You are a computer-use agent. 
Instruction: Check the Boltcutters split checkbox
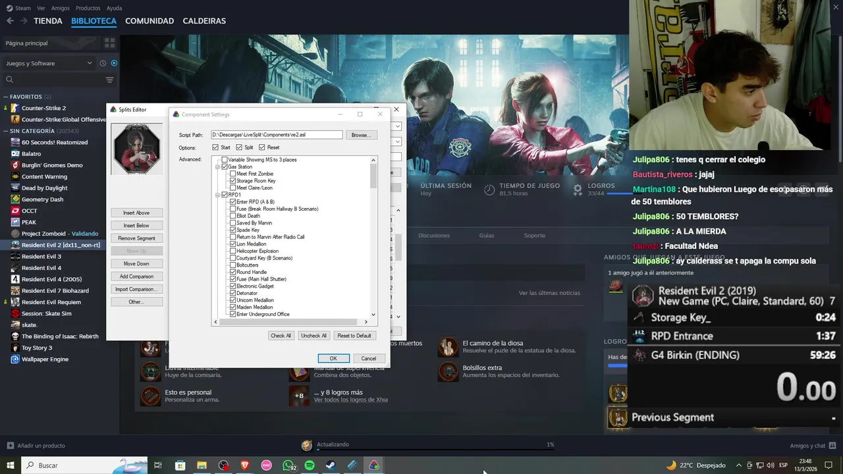click(232, 265)
